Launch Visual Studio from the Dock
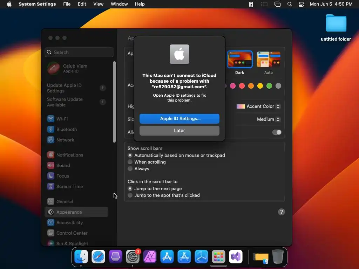 [x=236, y=257]
